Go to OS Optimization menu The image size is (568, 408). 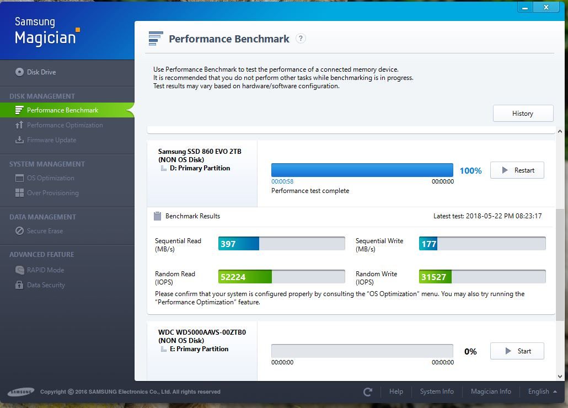coord(50,178)
